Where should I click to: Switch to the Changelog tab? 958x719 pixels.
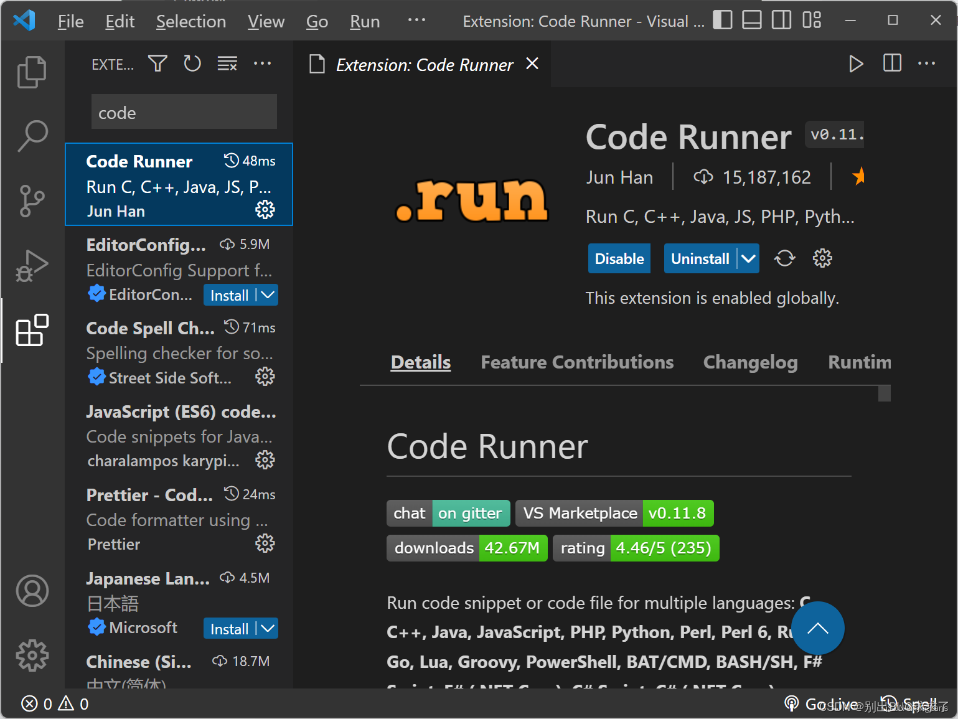(x=750, y=362)
